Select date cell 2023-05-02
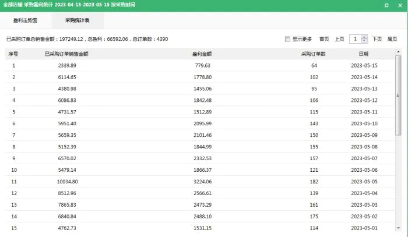Viewport: 408px width, 237px height. click(364, 217)
